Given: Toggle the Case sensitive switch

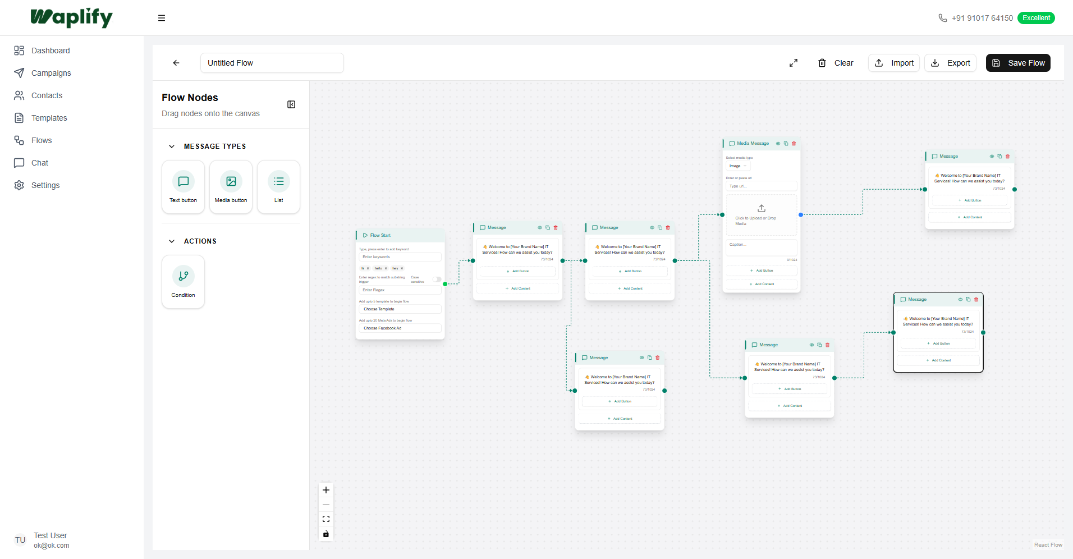Looking at the screenshot, I should (x=437, y=279).
